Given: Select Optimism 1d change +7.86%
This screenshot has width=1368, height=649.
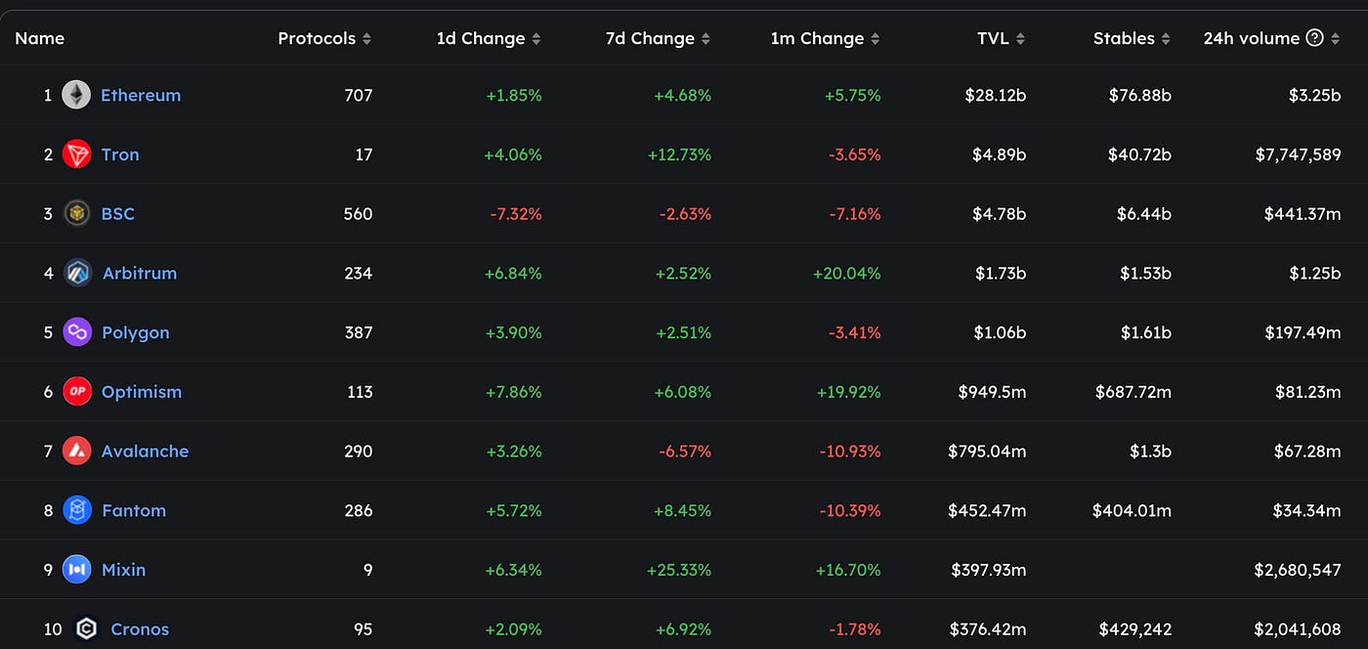Looking at the screenshot, I should [x=513, y=391].
